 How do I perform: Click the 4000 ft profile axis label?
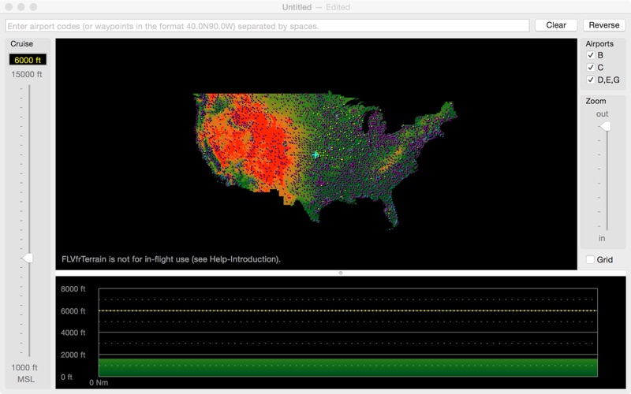pyautogui.click(x=73, y=333)
